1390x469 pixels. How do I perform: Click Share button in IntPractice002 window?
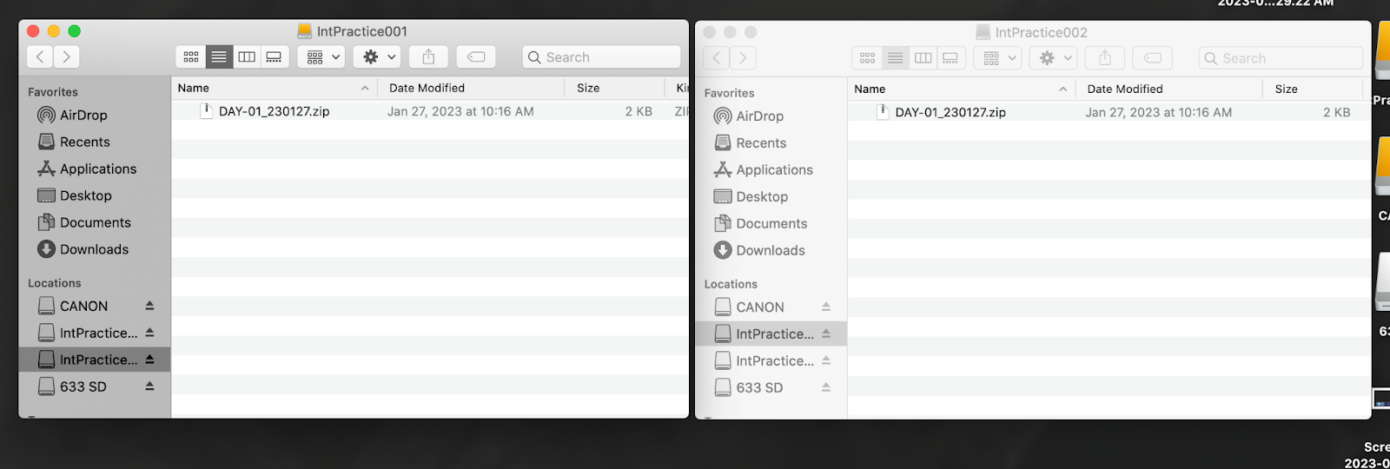(1105, 58)
